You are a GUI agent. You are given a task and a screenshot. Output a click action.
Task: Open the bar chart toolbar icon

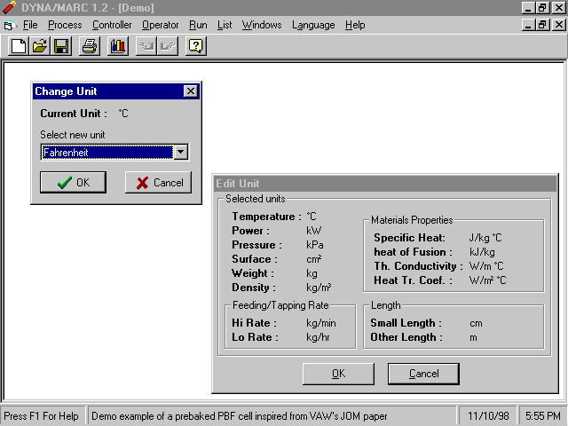point(118,46)
